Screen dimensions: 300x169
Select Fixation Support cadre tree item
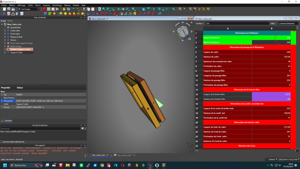(x=20, y=50)
